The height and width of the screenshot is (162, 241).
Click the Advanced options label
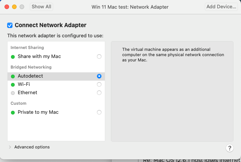pos(32,147)
